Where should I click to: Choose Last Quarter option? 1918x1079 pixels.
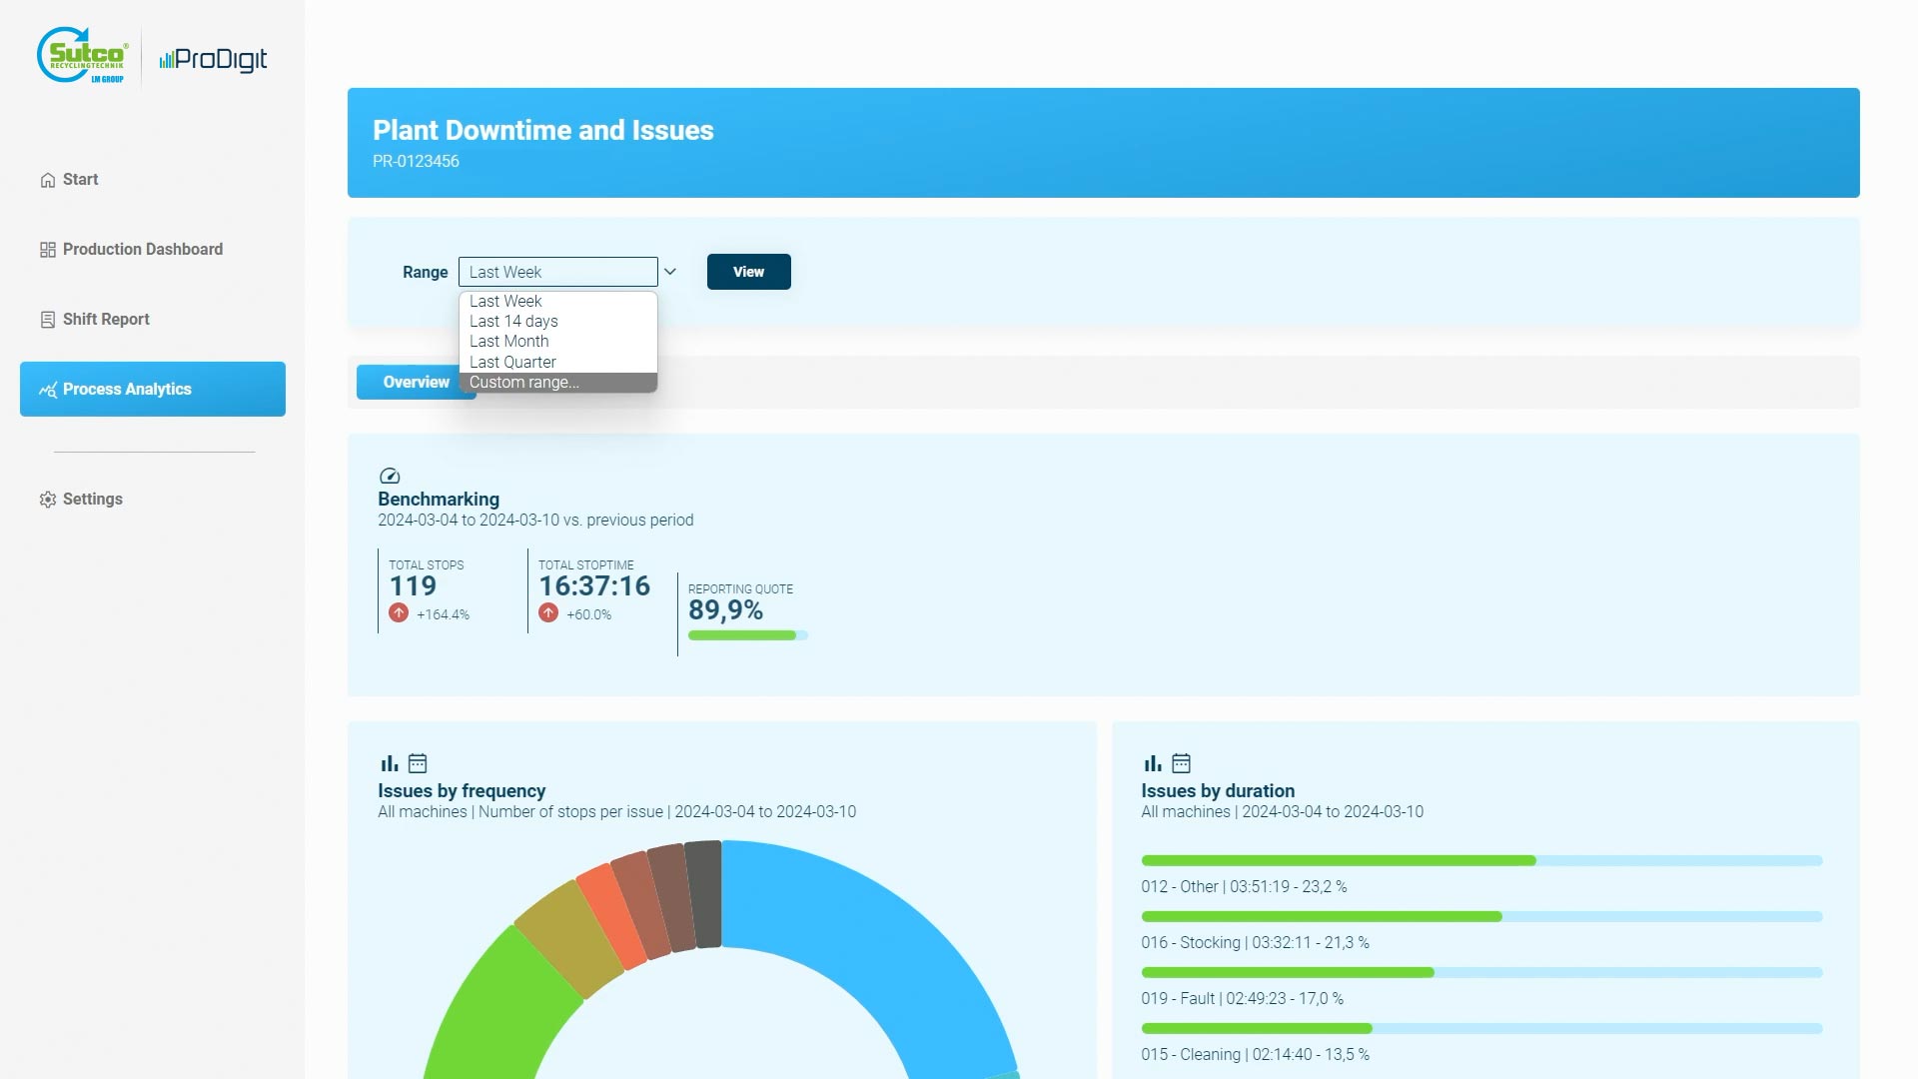click(x=557, y=362)
